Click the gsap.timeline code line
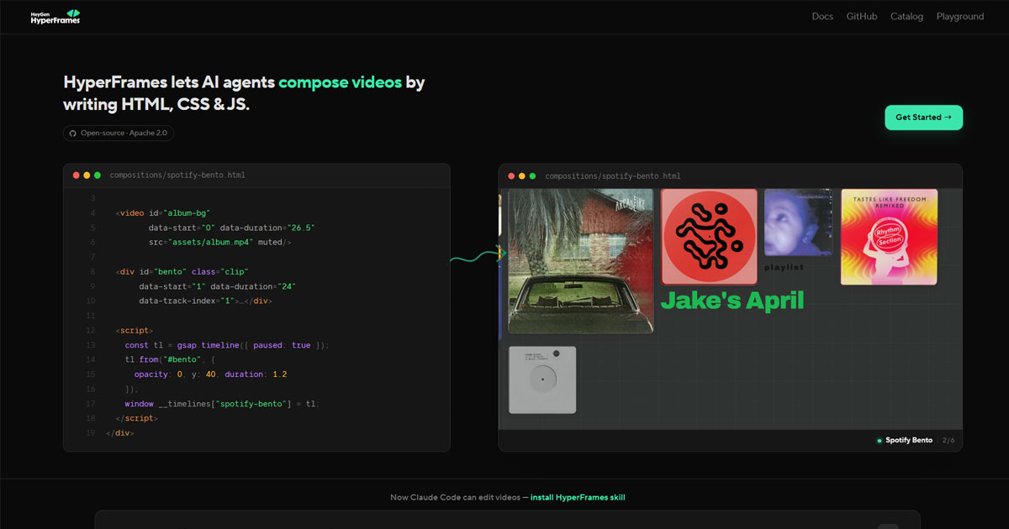 227,345
